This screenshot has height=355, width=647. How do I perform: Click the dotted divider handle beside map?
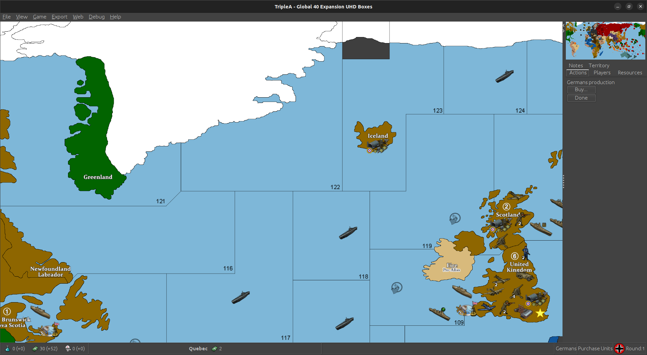point(564,182)
